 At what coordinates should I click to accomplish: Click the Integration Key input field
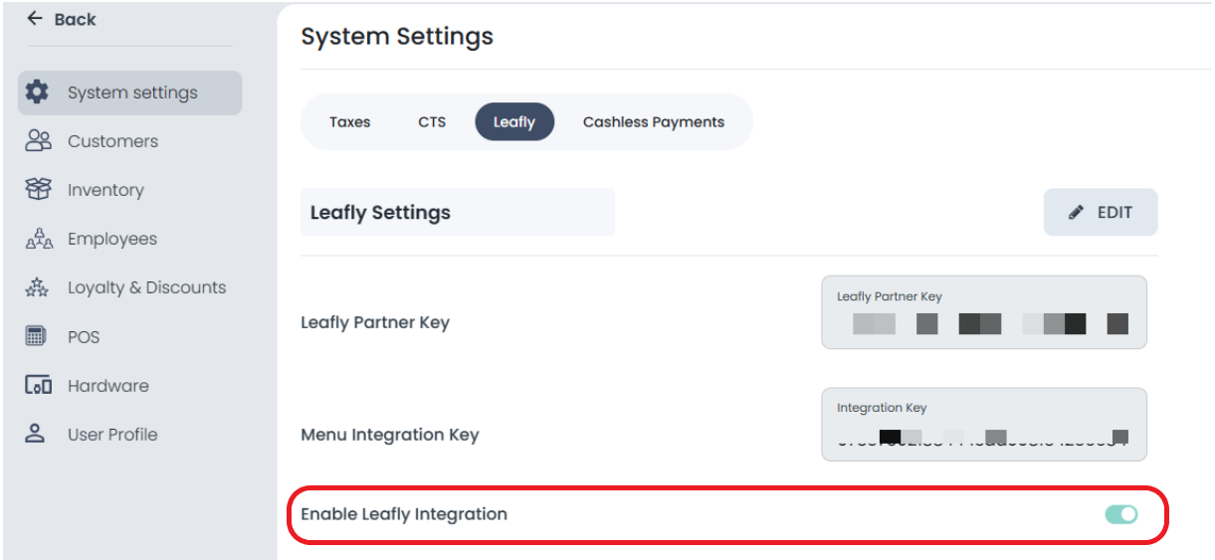[984, 425]
